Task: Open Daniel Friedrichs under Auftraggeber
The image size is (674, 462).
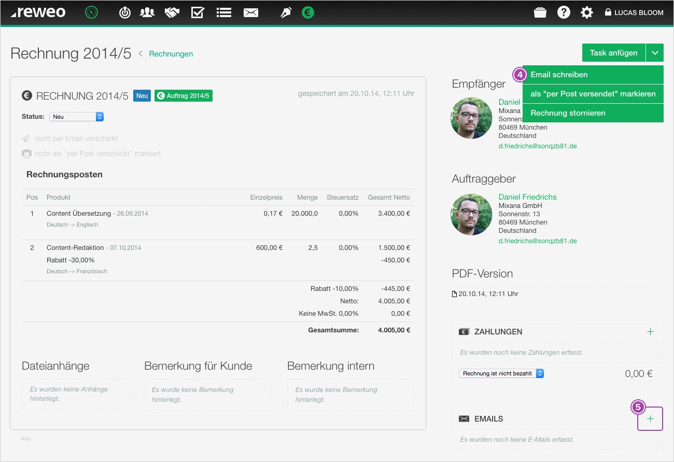Action: coord(528,197)
